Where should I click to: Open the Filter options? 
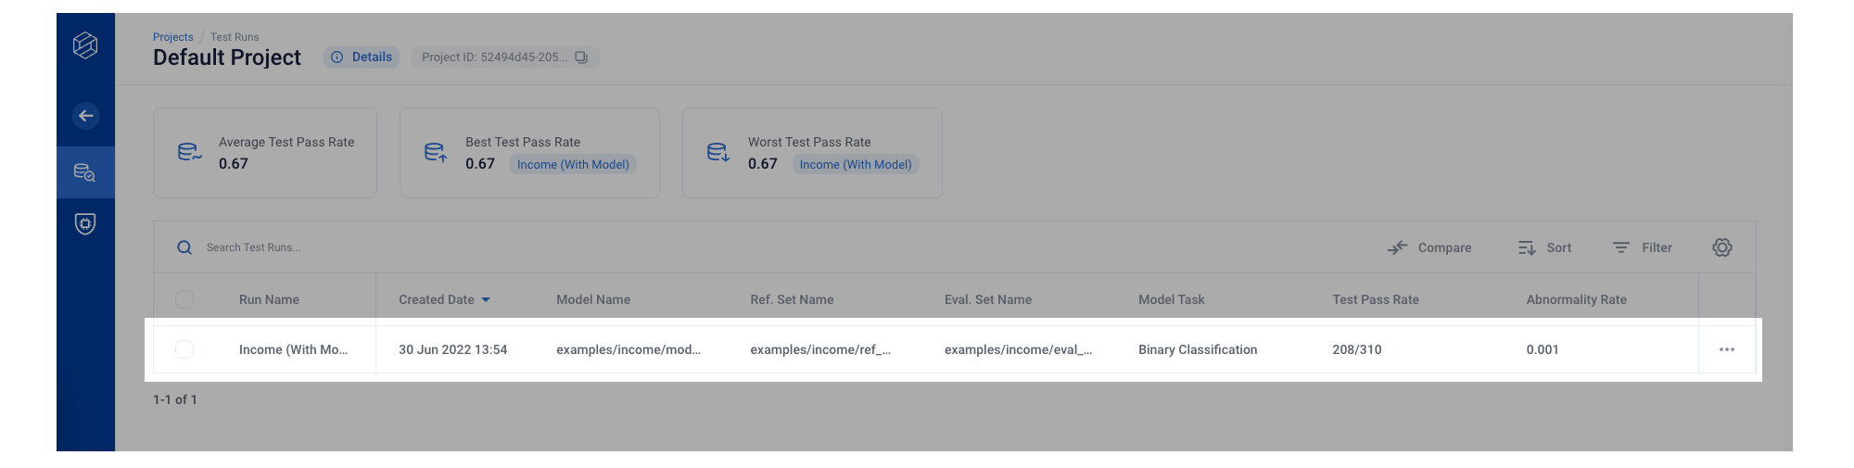(1642, 247)
